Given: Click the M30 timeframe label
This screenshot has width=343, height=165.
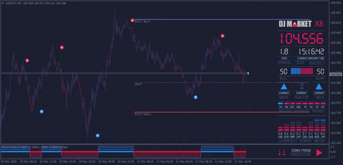Looking at the screenshot, I should [x=298, y=107].
